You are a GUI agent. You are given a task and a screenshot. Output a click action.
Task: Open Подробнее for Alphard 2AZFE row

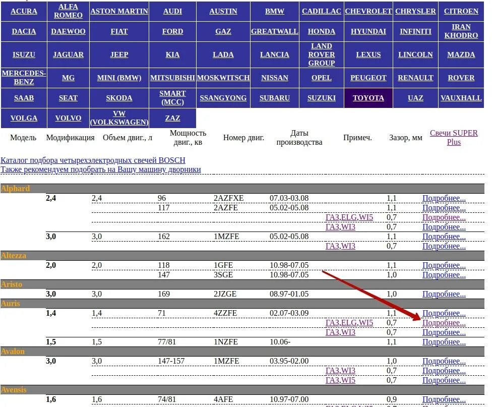point(444,207)
